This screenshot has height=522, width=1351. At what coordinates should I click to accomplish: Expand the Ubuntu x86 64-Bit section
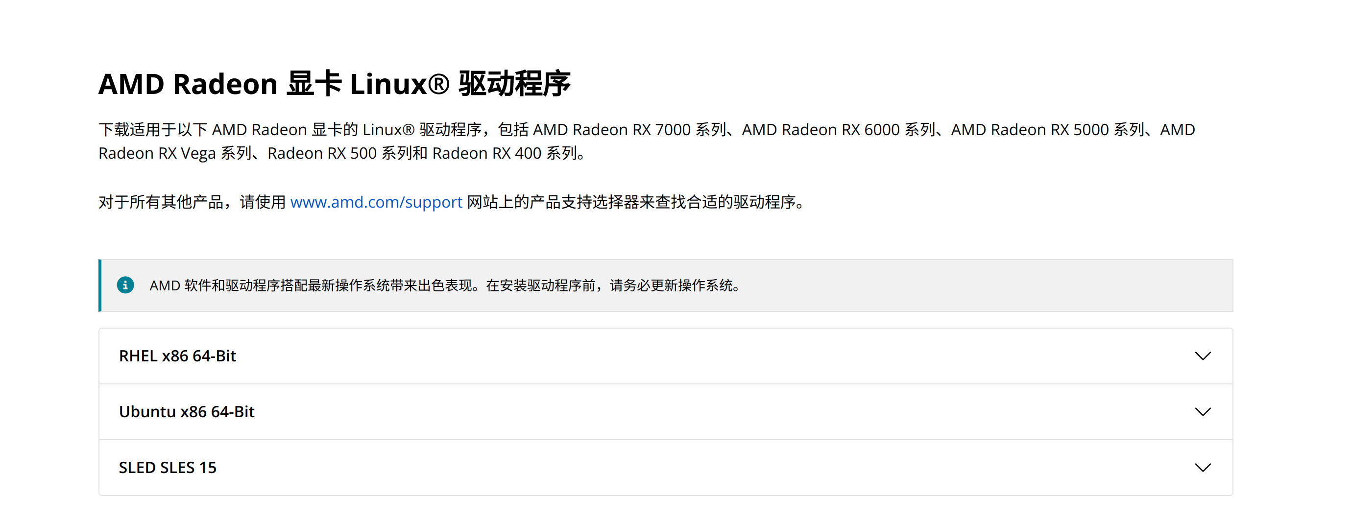[666, 411]
